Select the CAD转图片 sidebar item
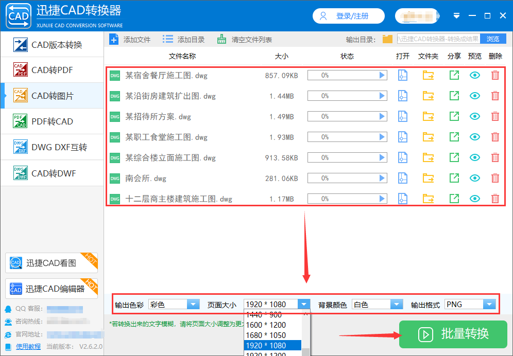This screenshot has height=356, width=513. (x=53, y=96)
